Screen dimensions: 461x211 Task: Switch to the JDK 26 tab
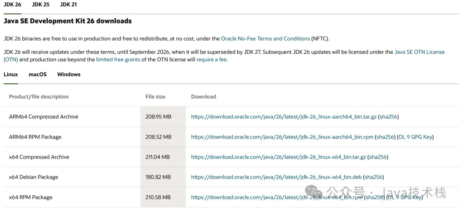12,4
